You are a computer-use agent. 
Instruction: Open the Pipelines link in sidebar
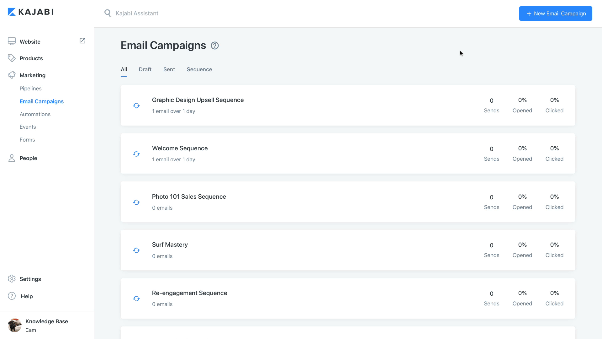click(31, 89)
